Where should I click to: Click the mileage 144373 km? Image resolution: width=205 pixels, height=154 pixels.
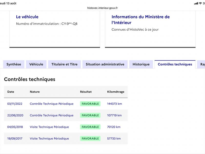115,104
